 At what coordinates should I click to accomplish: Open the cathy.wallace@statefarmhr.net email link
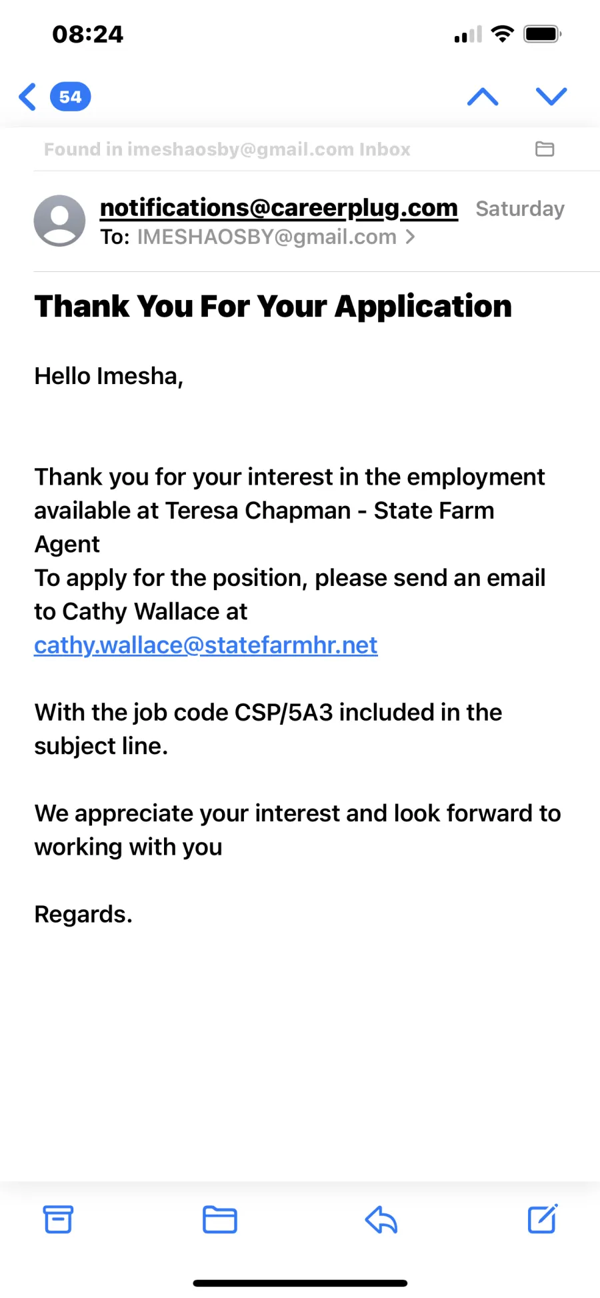pos(206,645)
